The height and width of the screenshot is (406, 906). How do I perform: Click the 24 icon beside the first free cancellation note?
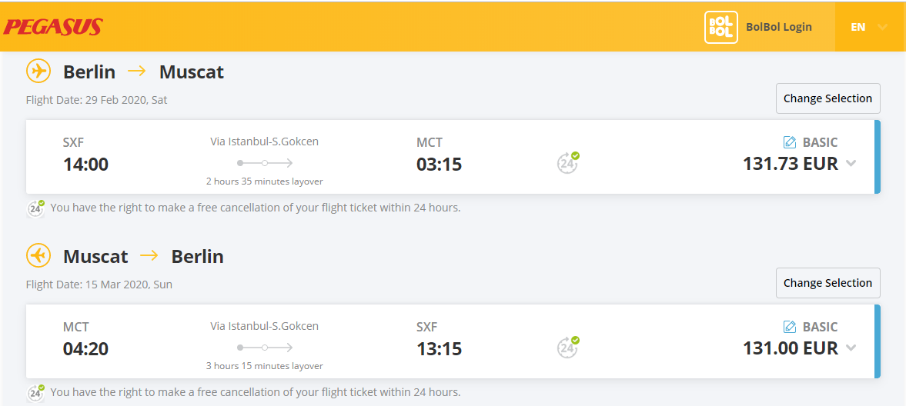coord(36,208)
